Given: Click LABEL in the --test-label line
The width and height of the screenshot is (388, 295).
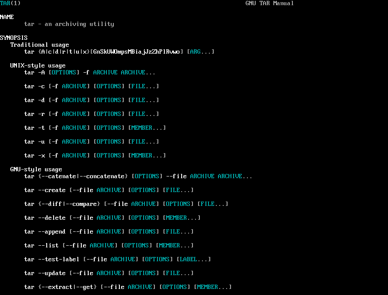Looking at the screenshot, I should tap(189, 260).
